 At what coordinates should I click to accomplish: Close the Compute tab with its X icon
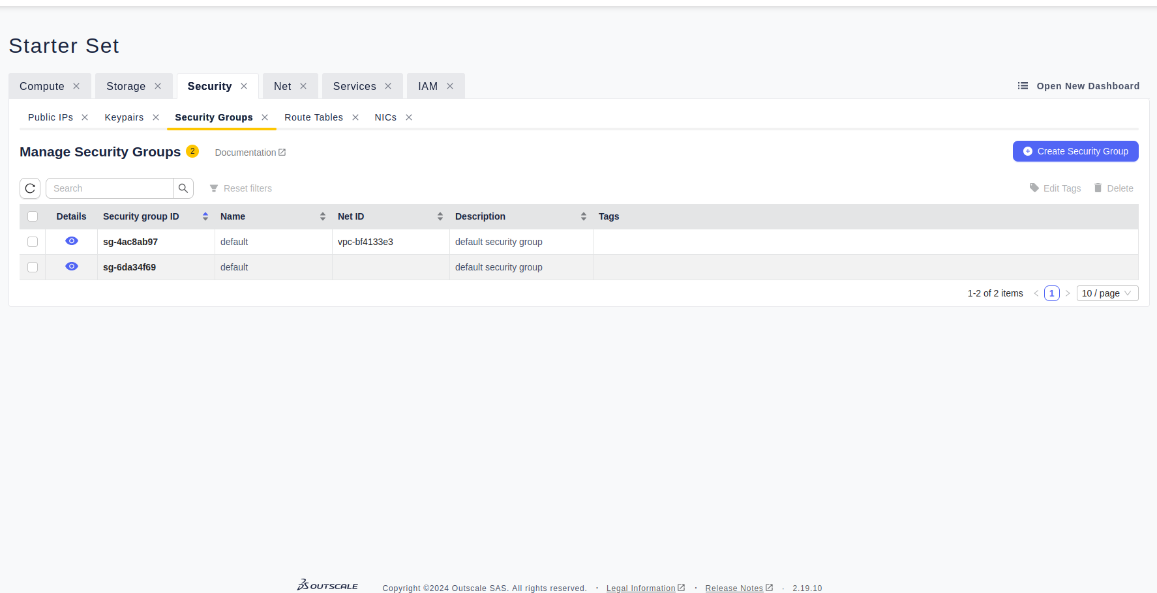(76, 86)
